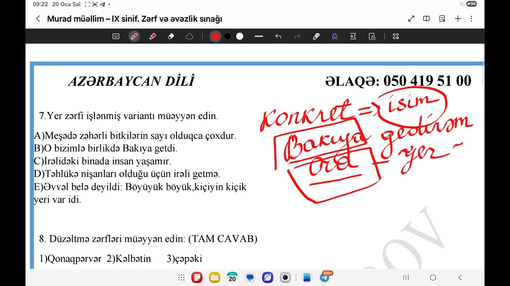Click the ƏLAQƏ phone number text

[x=398, y=81]
